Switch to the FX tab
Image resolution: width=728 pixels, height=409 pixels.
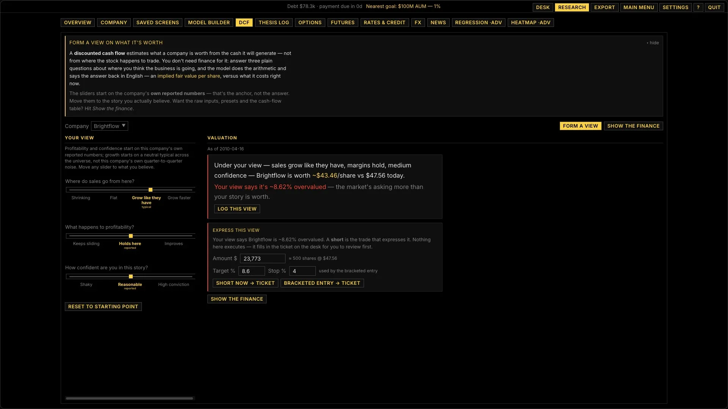click(418, 23)
